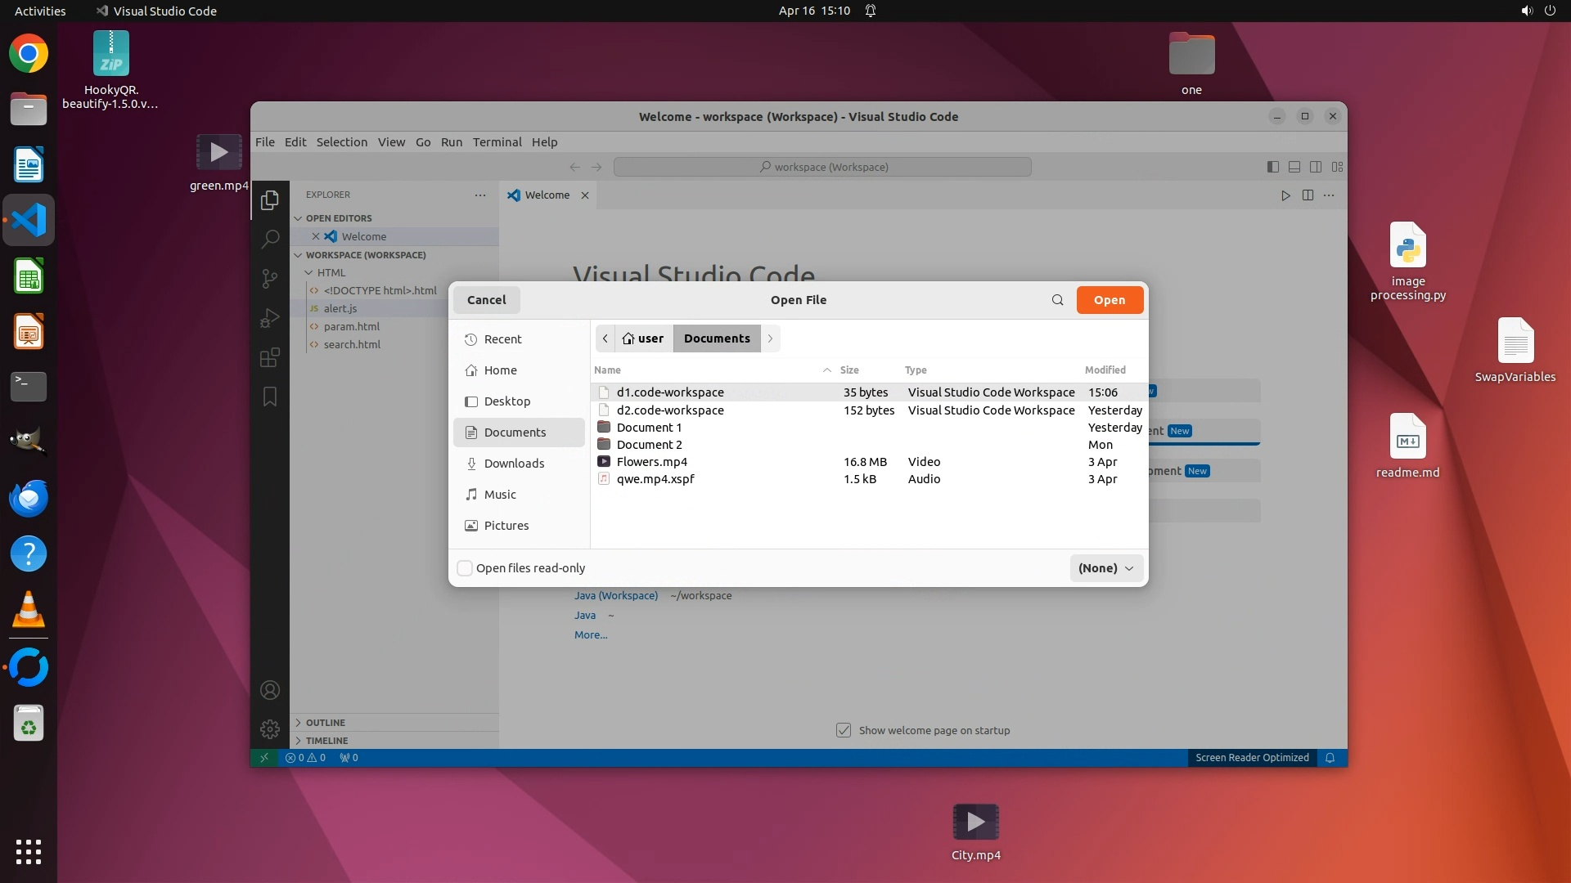Open the Source Control view icon

[269, 278]
